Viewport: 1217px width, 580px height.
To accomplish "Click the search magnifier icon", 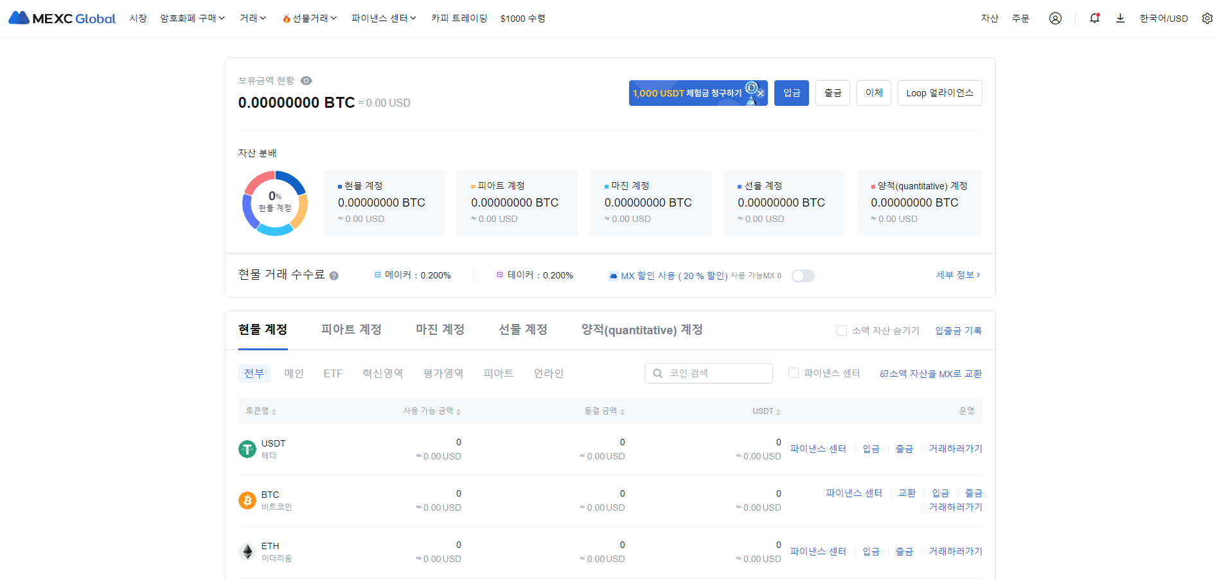I will 657,373.
